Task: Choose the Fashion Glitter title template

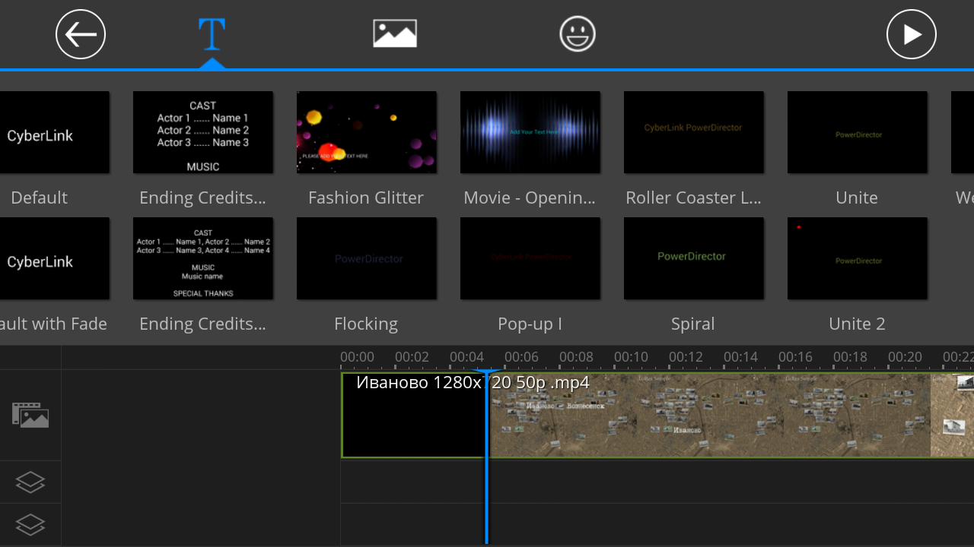Action: pos(367,133)
